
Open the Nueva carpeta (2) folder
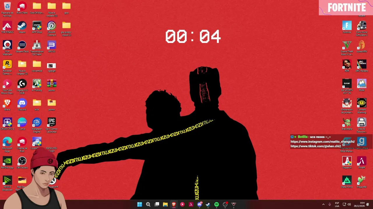22,67
